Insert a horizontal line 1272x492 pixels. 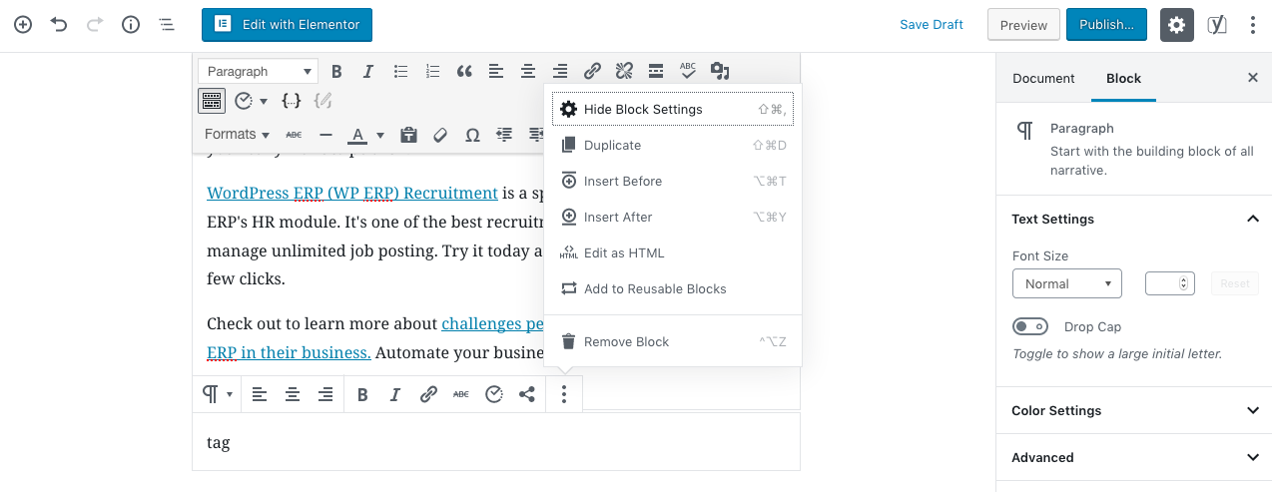[325, 134]
